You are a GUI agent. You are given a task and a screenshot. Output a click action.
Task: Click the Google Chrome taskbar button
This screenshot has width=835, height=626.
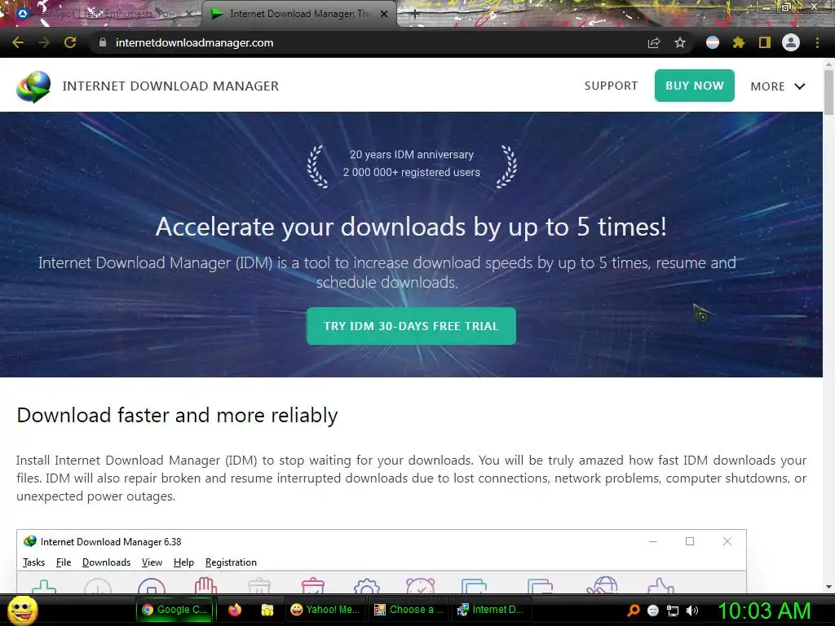pos(175,610)
